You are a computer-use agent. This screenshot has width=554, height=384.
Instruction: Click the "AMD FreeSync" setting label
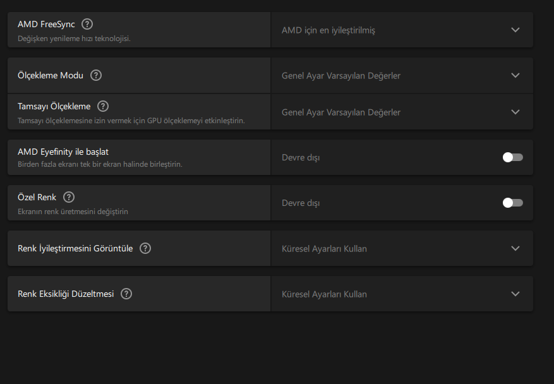46,24
